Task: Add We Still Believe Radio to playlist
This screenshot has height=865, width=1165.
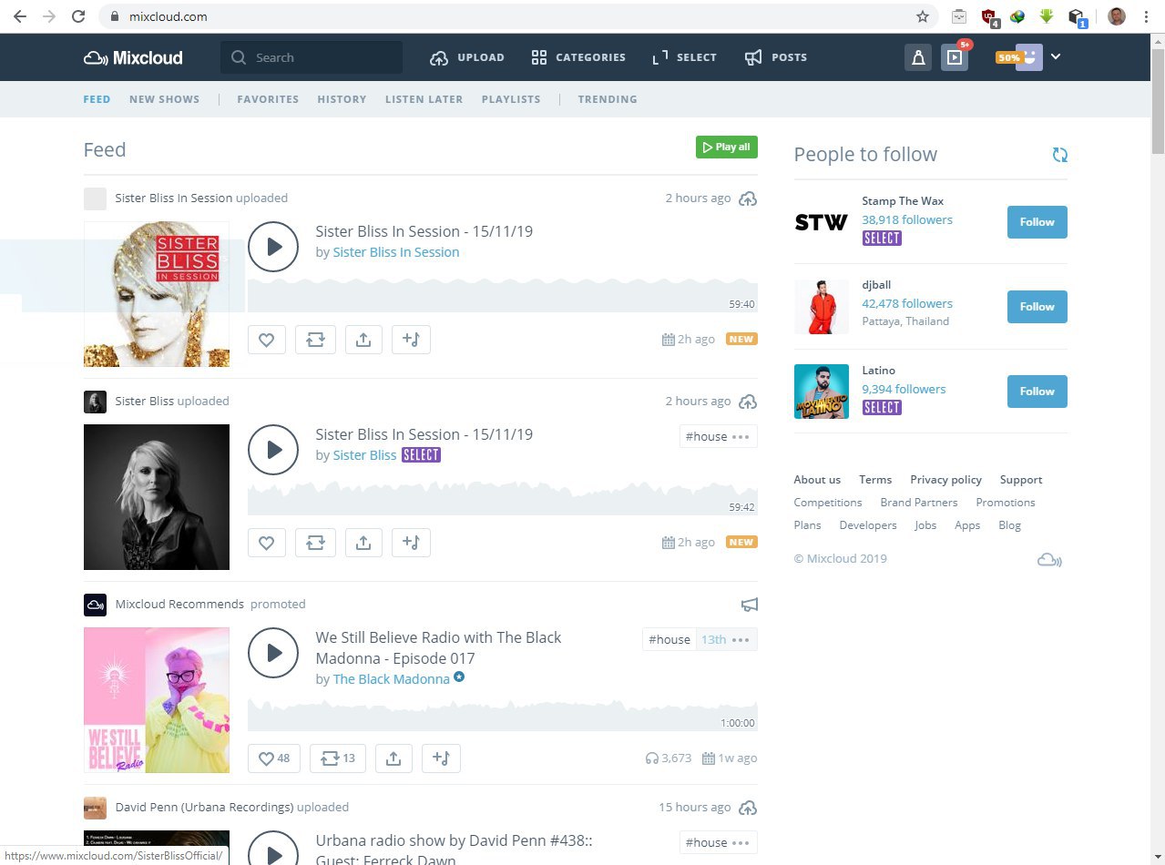Action: (x=441, y=758)
